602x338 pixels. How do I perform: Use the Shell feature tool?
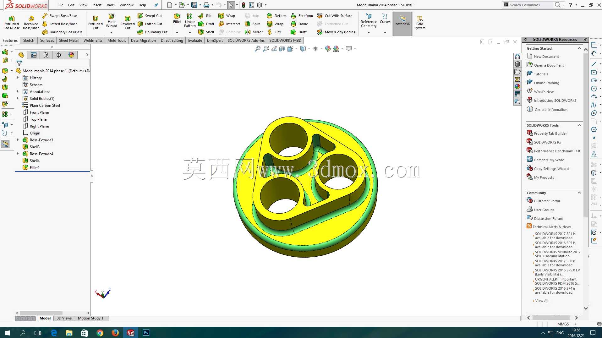click(206, 32)
